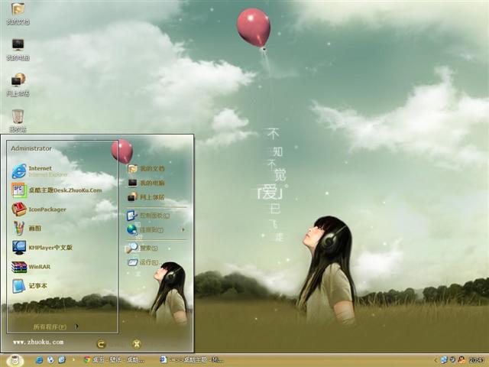489x367 pixels.
Task: Launch 画图 (Paint) from the Start menu
Action: (x=27, y=228)
